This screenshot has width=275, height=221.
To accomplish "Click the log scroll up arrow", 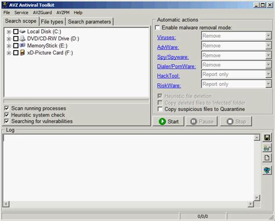I will coord(256,138).
